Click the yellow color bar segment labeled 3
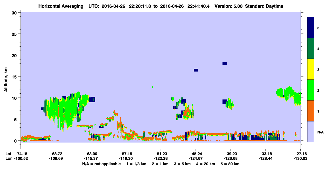 [311, 69]
